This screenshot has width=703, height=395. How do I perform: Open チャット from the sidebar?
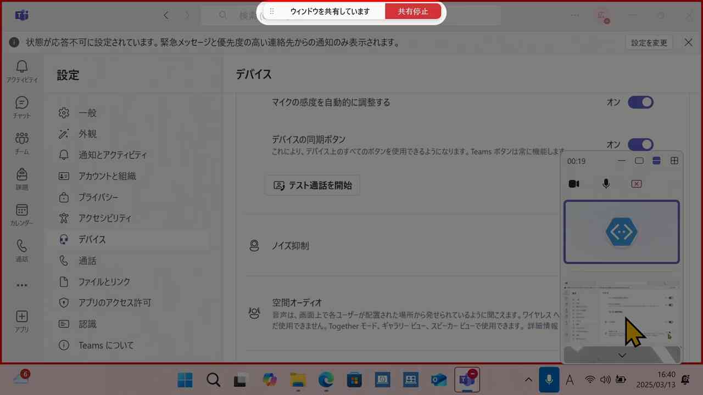[22, 108]
